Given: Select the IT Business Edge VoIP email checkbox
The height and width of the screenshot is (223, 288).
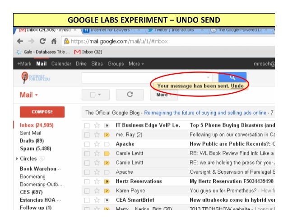Looking at the screenshot, I should pos(87,126).
